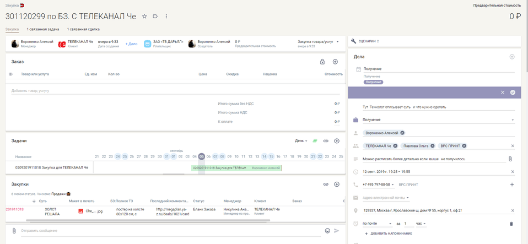Click emoji icon in message box
The height and width of the screenshot is (244, 528).
pos(327,231)
